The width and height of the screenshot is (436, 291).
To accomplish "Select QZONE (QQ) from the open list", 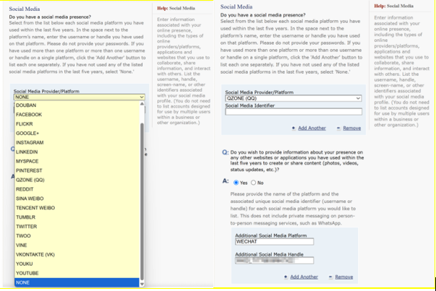I will click(77, 180).
